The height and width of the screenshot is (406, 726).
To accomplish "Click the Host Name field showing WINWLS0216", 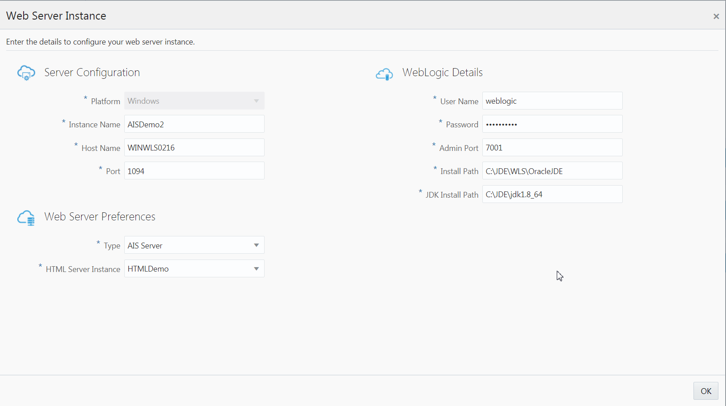I will point(194,147).
